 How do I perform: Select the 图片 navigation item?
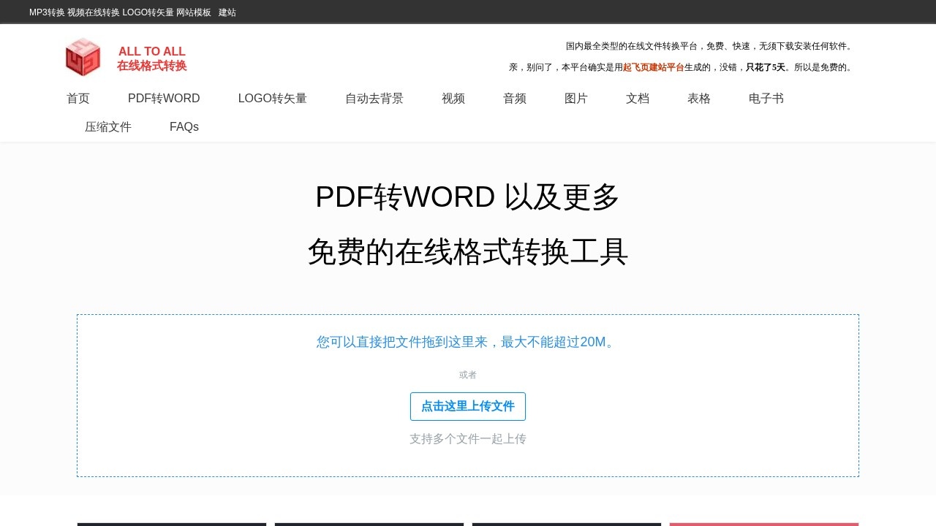[576, 99]
